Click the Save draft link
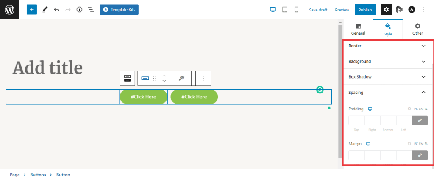 [x=318, y=10]
